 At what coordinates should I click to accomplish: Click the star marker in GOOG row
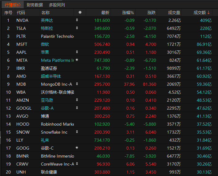77,148
